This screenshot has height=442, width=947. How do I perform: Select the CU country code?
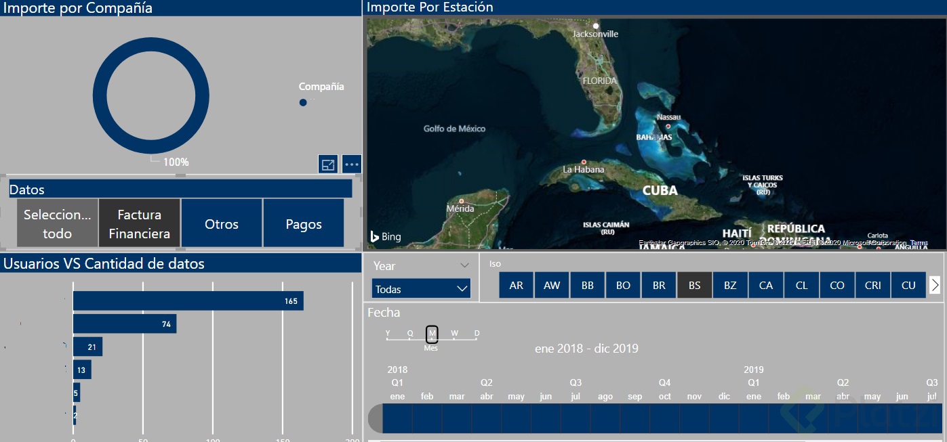click(x=908, y=285)
